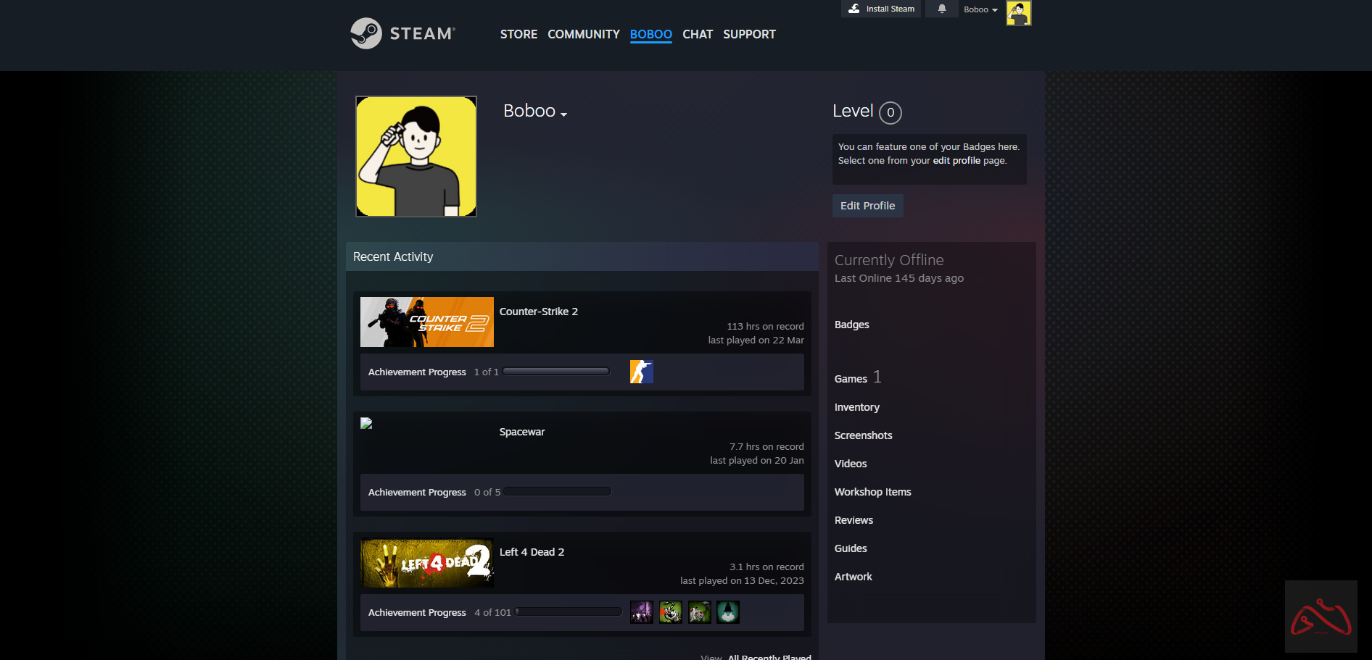Click the red controller icon at bottom-right

(x=1321, y=617)
